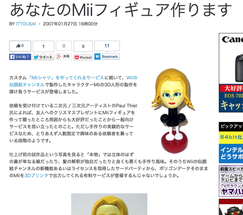Click the Twitter ツイート button
The image size is (243, 215).
[44, 57]
